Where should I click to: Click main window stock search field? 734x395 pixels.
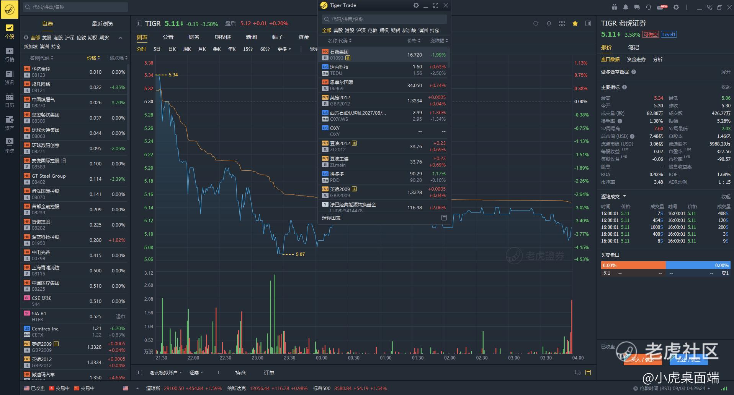coord(75,7)
